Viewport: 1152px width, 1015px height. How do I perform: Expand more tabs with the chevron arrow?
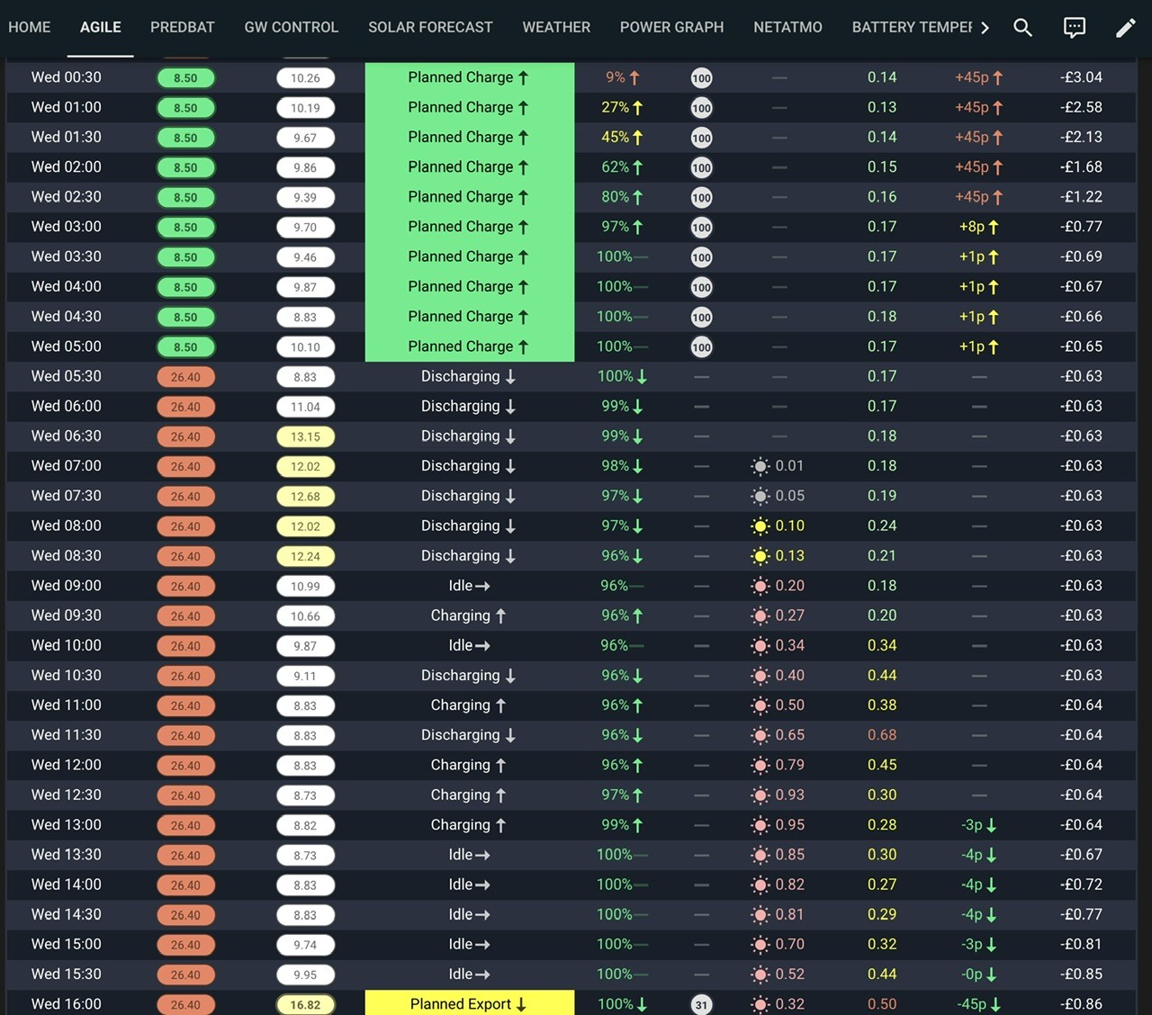tap(985, 28)
